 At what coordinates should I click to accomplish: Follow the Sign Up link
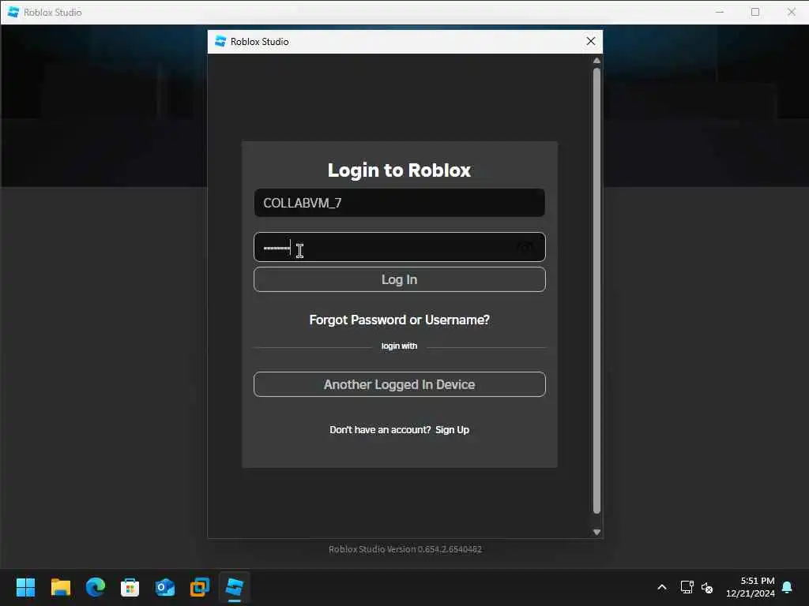point(452,430)
